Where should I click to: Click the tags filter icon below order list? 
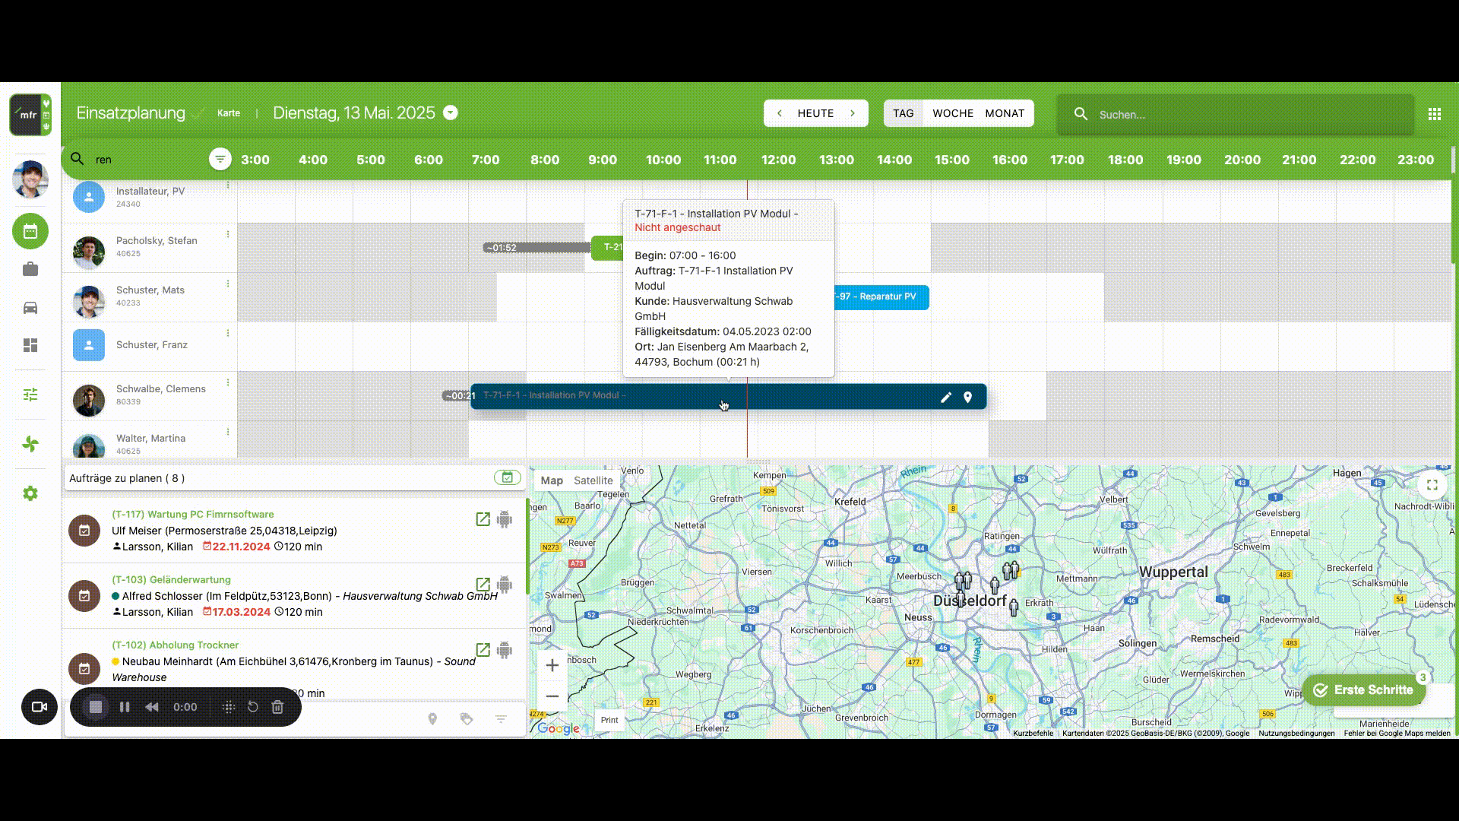467,719
